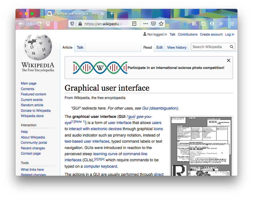Bookmark this page with the star icon
The height and width of the screenshot is (198, 253).
coord(161,24)
